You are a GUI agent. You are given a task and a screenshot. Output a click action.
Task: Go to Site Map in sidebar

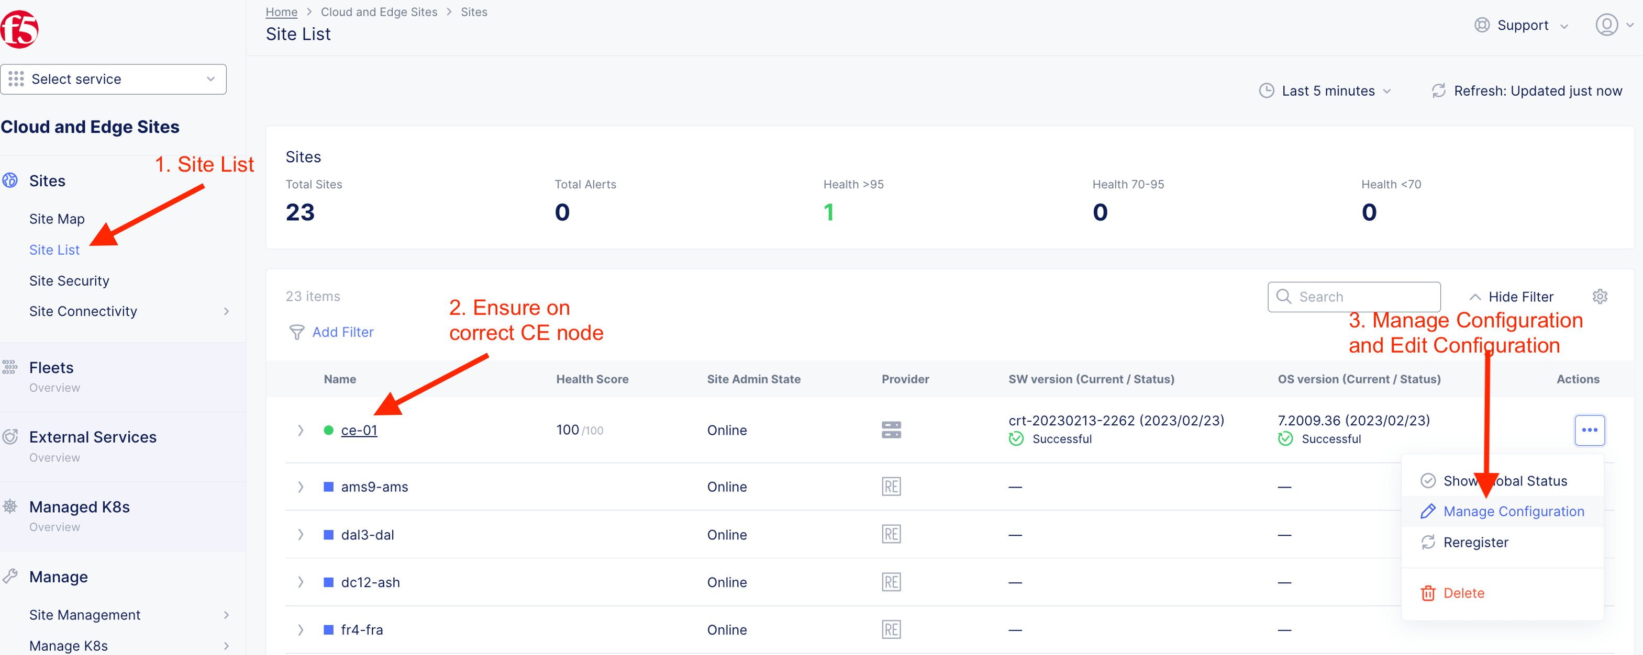point(57,219)
